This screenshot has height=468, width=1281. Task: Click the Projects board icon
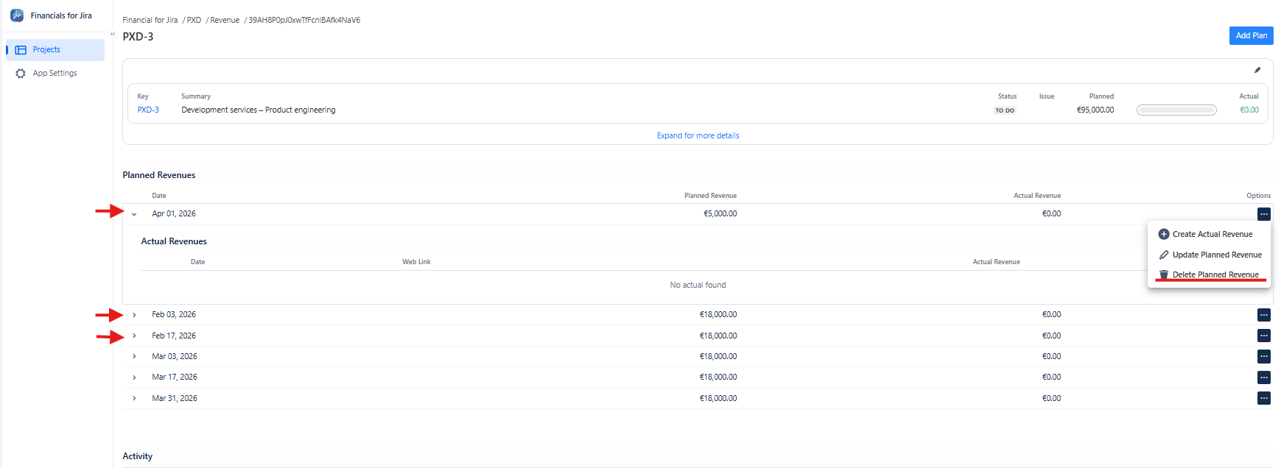(x=21, y=50)
